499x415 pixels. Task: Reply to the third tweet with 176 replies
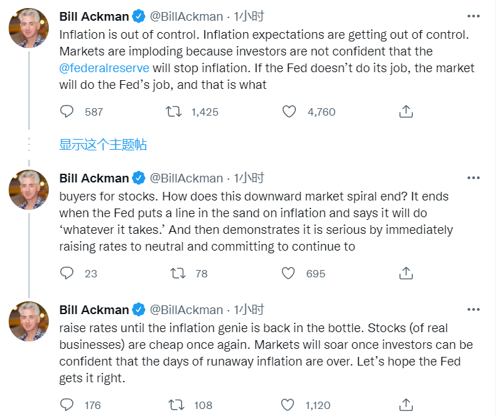tap(67, 404)
